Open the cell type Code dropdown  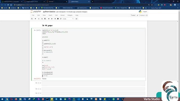point(68,19)
